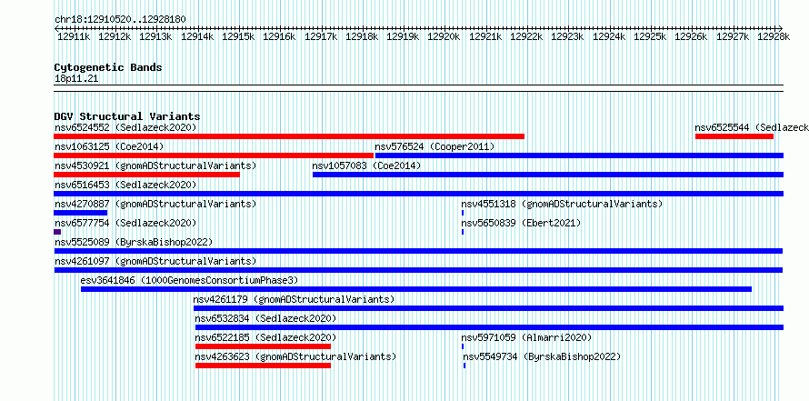Open nsv6532834 (Sedlazeck2020) label
This screenshot has width=809, height=401.
(265, 318)
